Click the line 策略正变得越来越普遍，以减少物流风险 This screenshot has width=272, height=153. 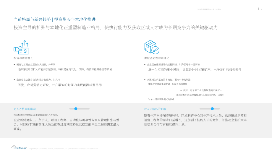[168, 84]
